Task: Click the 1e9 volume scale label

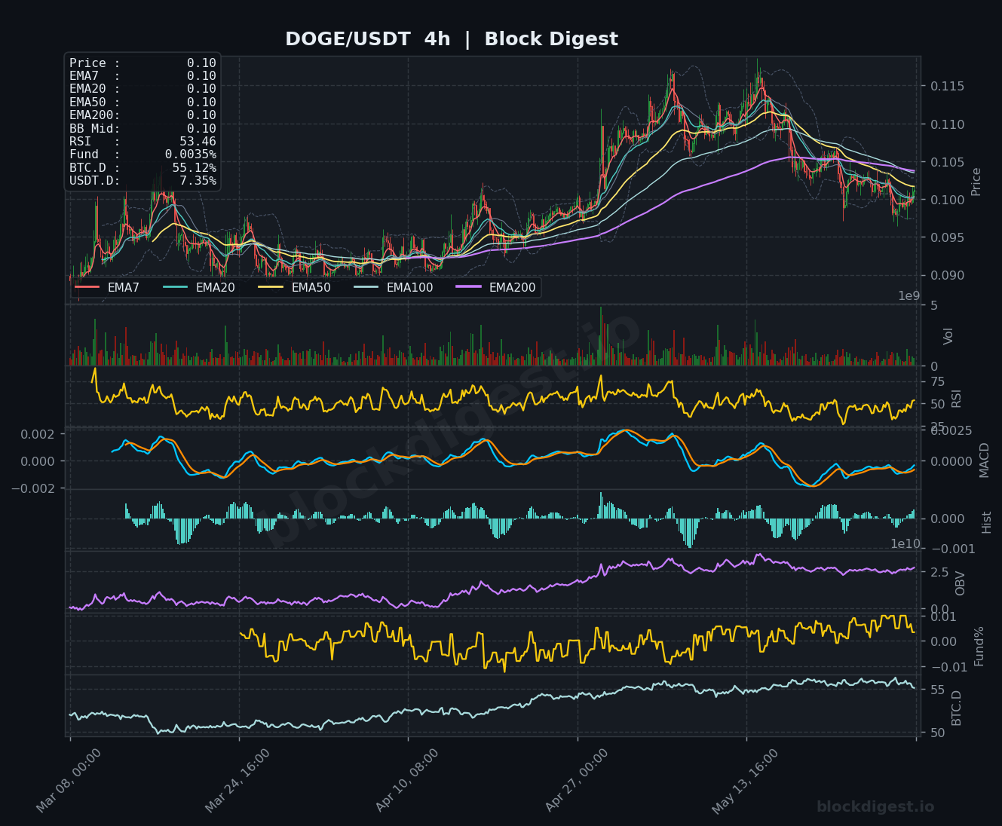Action: [x=909, y=296]
